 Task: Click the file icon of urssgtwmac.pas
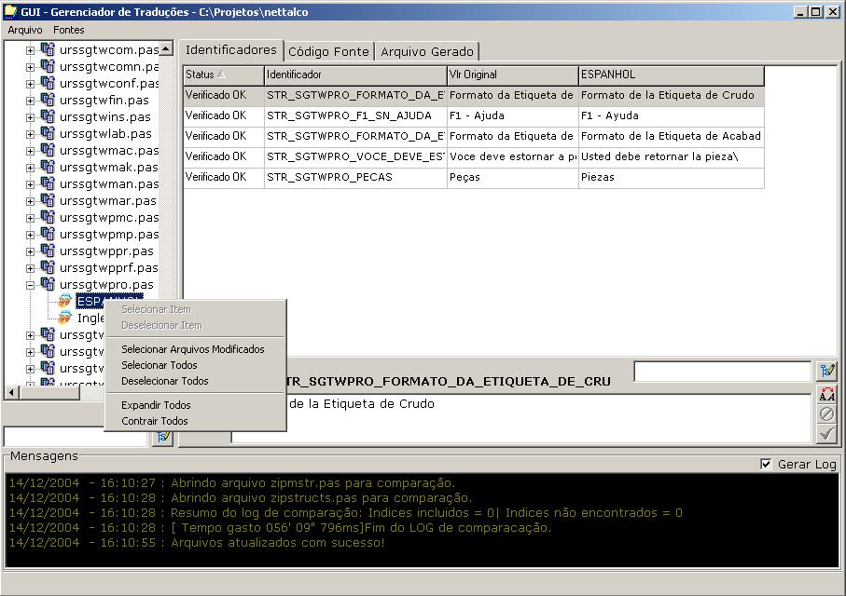coord(48,150)
